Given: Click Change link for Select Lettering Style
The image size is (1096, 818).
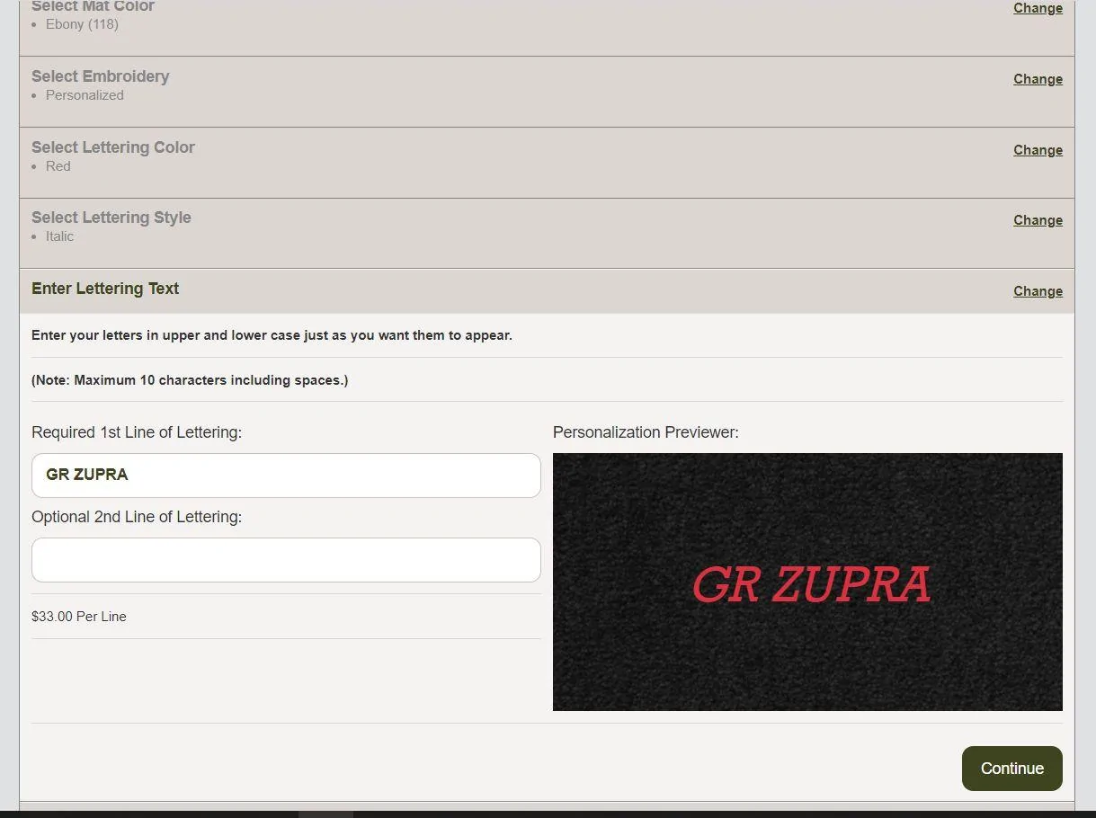Looking at the screenshot, I should click(1038, 220).
